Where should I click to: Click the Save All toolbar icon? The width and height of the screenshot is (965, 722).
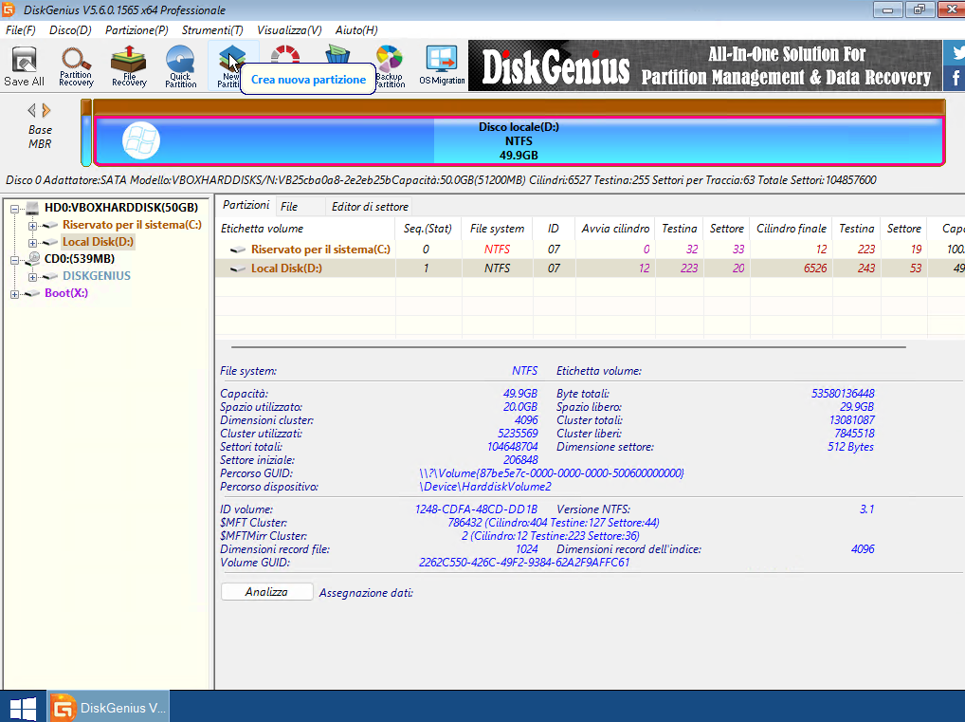(24, 65)
